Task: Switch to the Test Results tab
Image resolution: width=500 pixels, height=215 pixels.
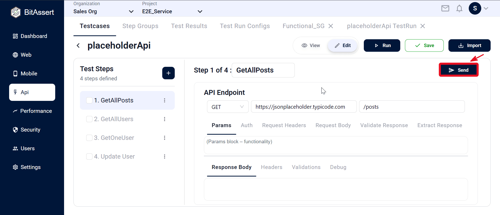Action: (189, 26)
